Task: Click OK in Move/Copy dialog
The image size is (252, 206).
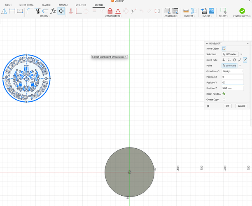Action: pyautogui.click(x=228, y=106)
